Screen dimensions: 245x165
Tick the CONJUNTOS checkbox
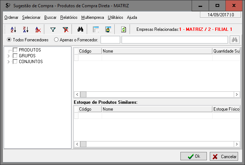tap(15, 62)
